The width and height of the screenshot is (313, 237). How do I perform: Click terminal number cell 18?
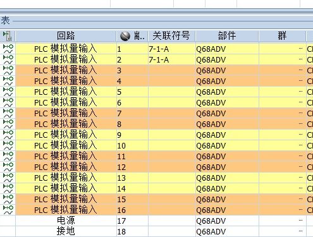click(x=132, y=231)
